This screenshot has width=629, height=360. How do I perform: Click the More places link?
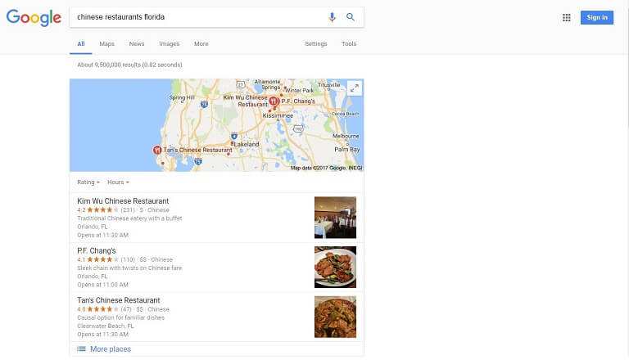[x=111, y=349]
